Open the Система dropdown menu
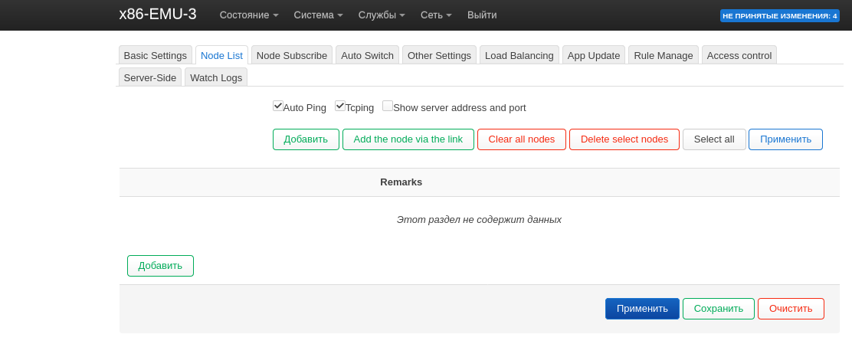The height and width of the screenshot is (344, 852). pos(318,15)
